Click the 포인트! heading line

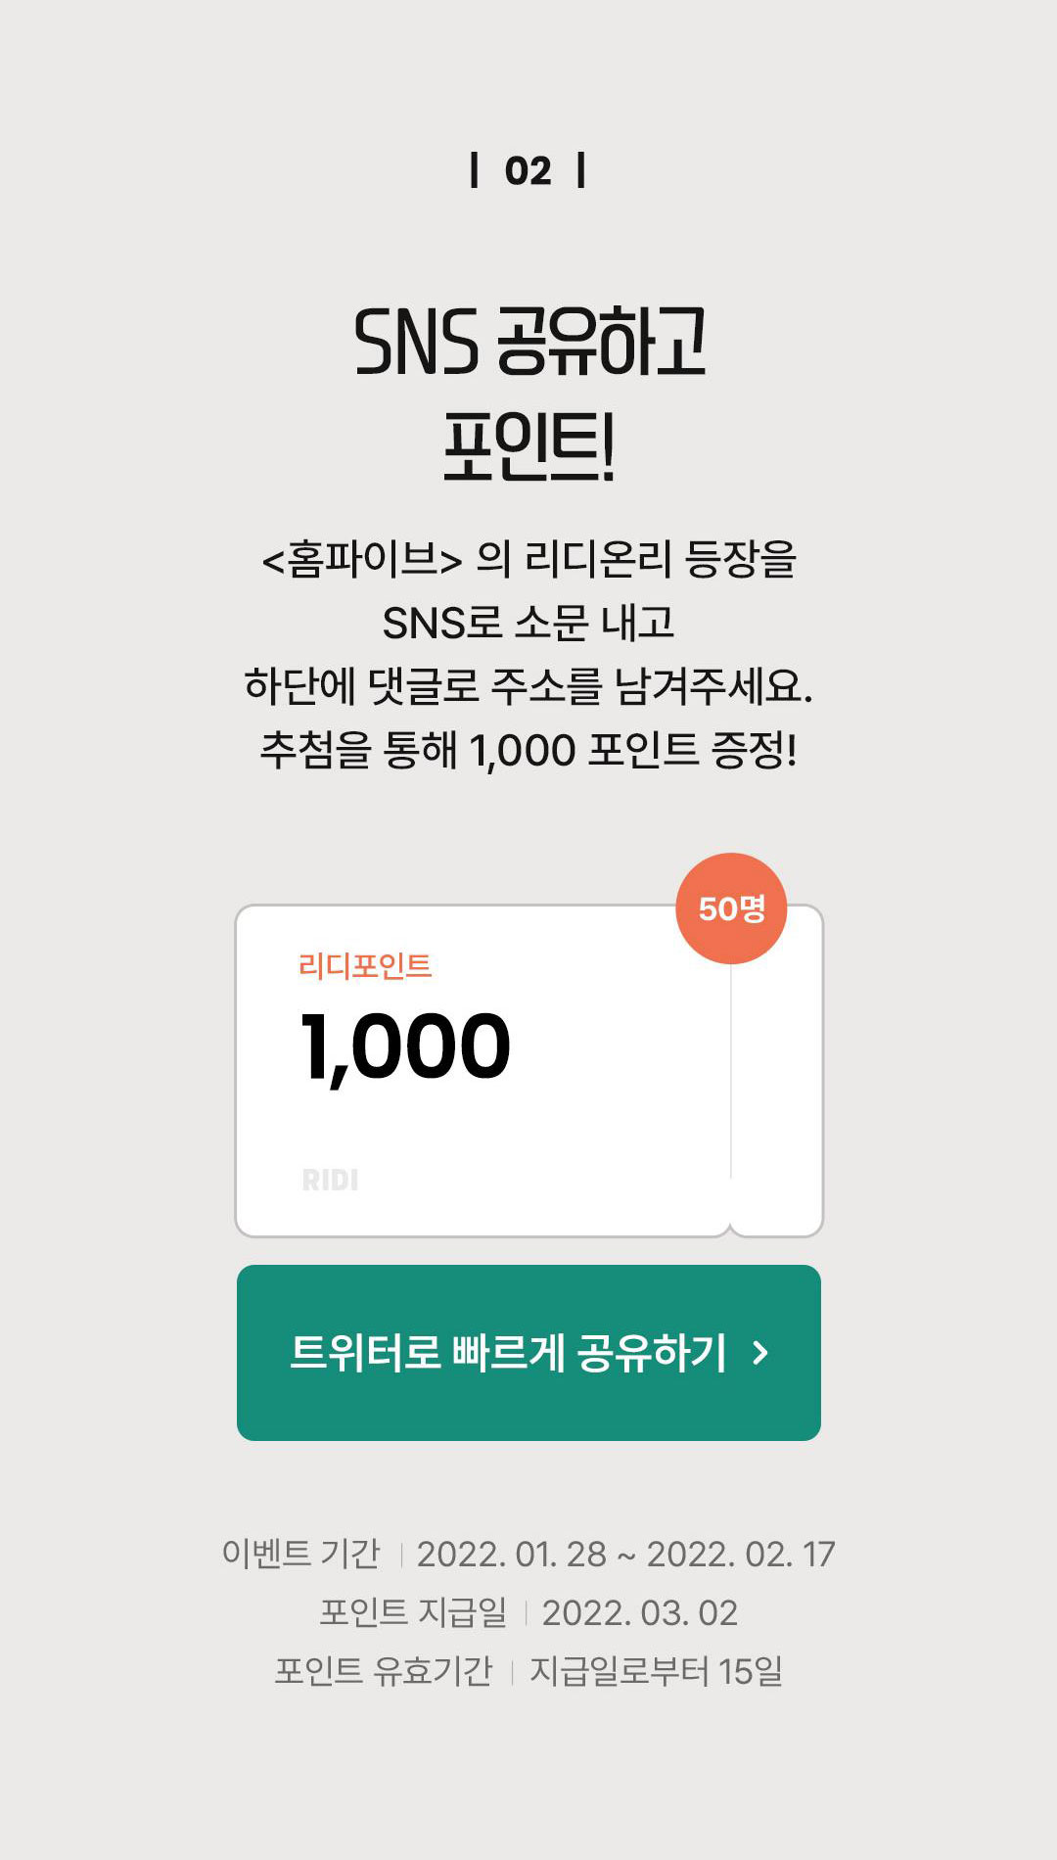pos(528,448)
